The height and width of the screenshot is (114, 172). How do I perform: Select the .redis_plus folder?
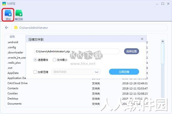pos(14,63)
